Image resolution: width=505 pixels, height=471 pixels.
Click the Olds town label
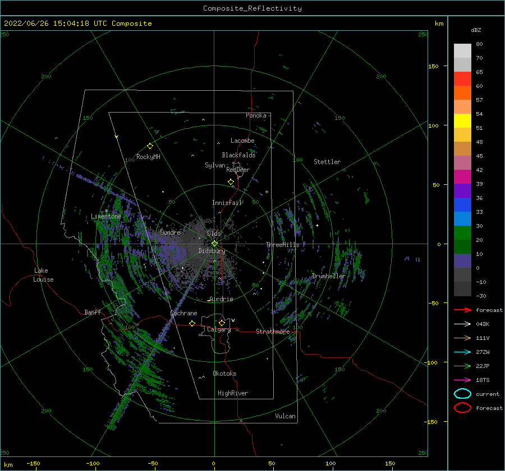[x=214, y=234]
